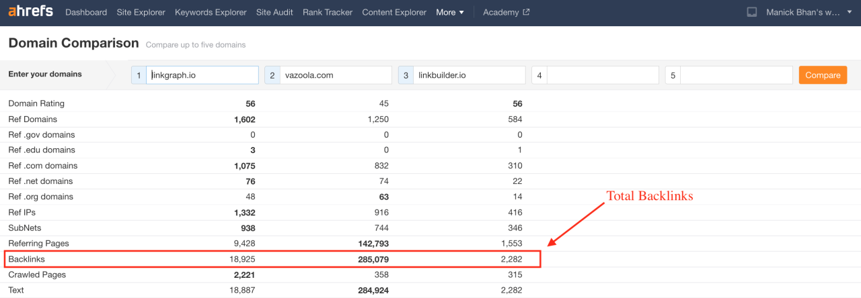Open Site Explorer
861x298 pixels.
(141, 13)
